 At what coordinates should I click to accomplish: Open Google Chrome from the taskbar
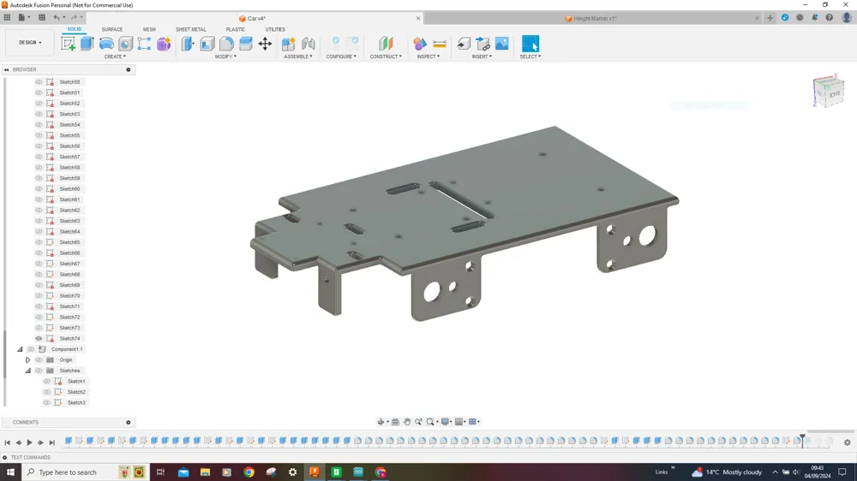tap(249, 472)
